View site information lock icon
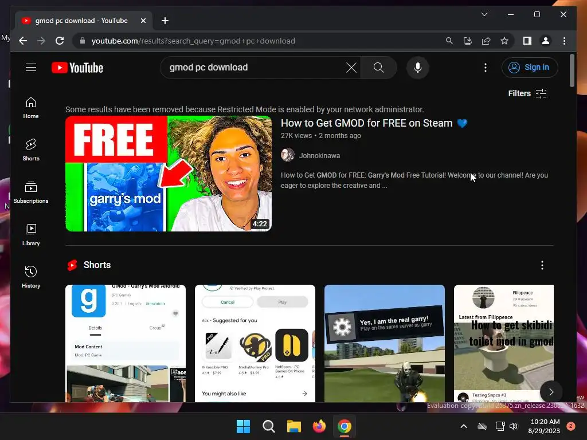The width and height of the screenshot is (587, 440). tap(83, 41)
